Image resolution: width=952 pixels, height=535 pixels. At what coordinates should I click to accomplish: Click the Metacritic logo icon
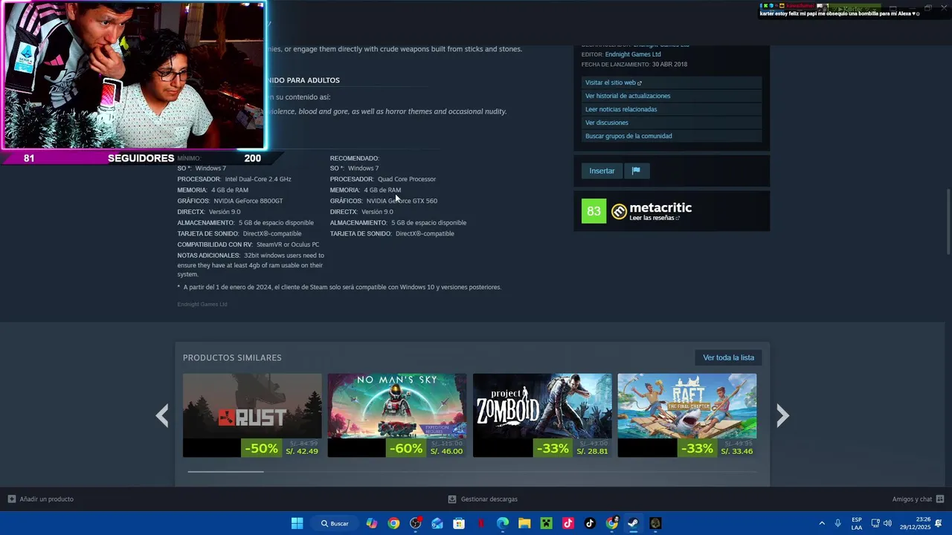(619, 212)
